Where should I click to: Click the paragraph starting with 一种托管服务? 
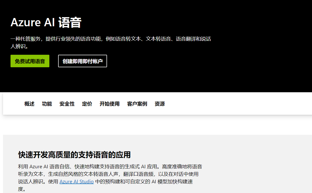111,42
